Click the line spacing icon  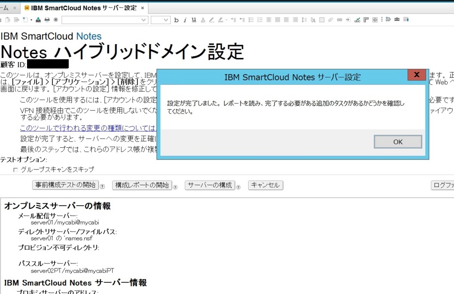click(304, 20)
